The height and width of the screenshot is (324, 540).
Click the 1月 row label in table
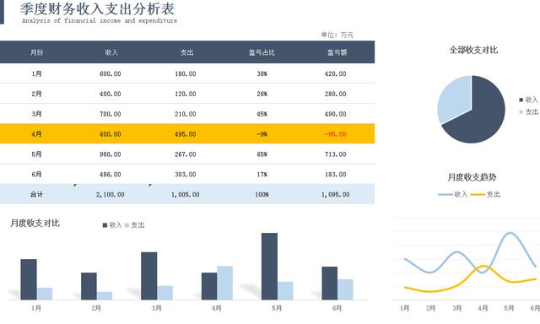point(36,73)
